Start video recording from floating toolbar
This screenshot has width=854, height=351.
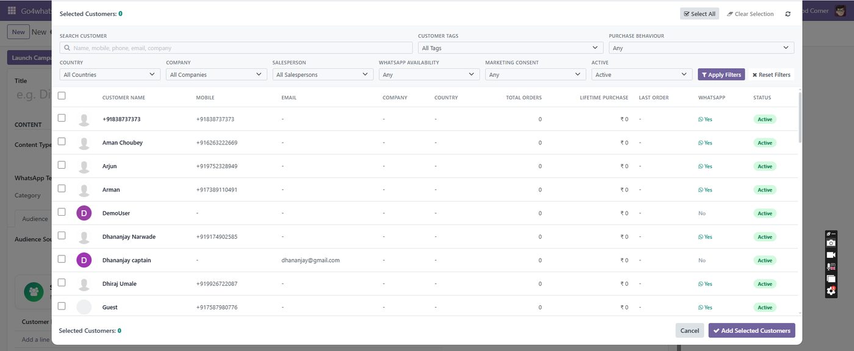coord(831,255)
